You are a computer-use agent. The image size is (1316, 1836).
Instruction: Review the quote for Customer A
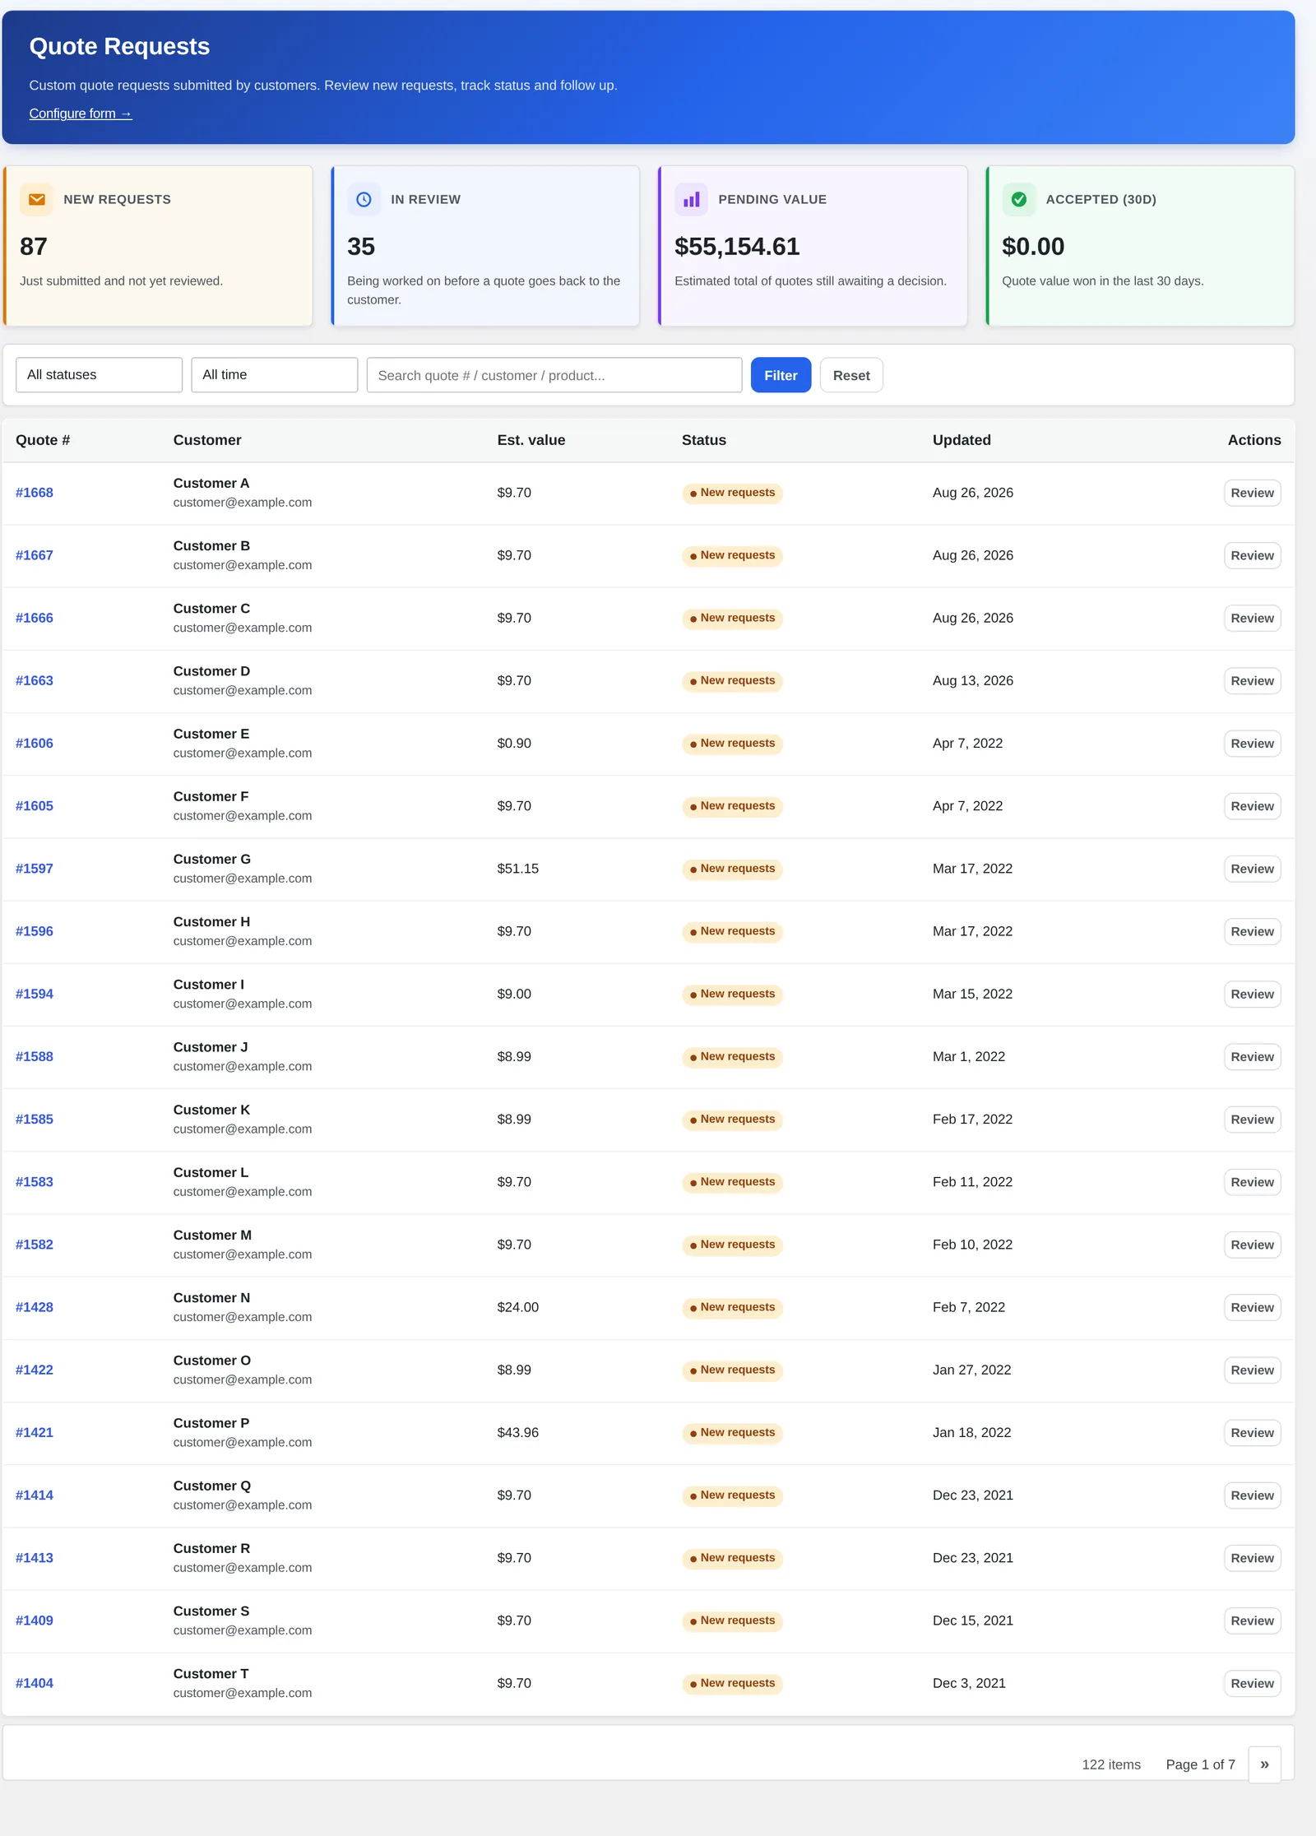(x=1252, y=493)
